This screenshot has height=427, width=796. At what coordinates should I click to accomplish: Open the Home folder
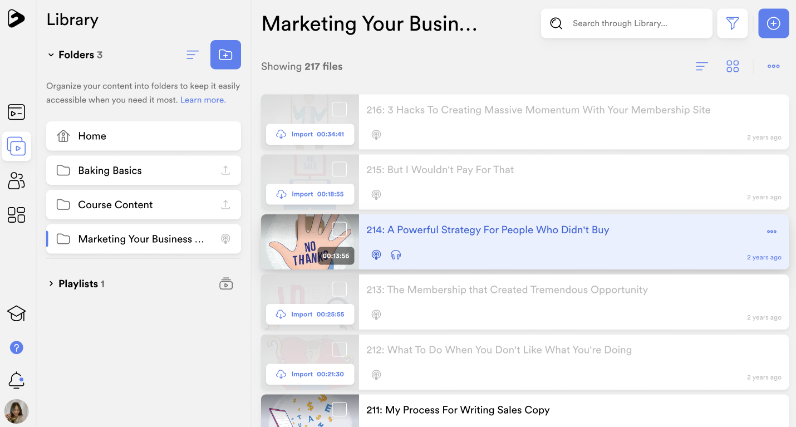144,136
